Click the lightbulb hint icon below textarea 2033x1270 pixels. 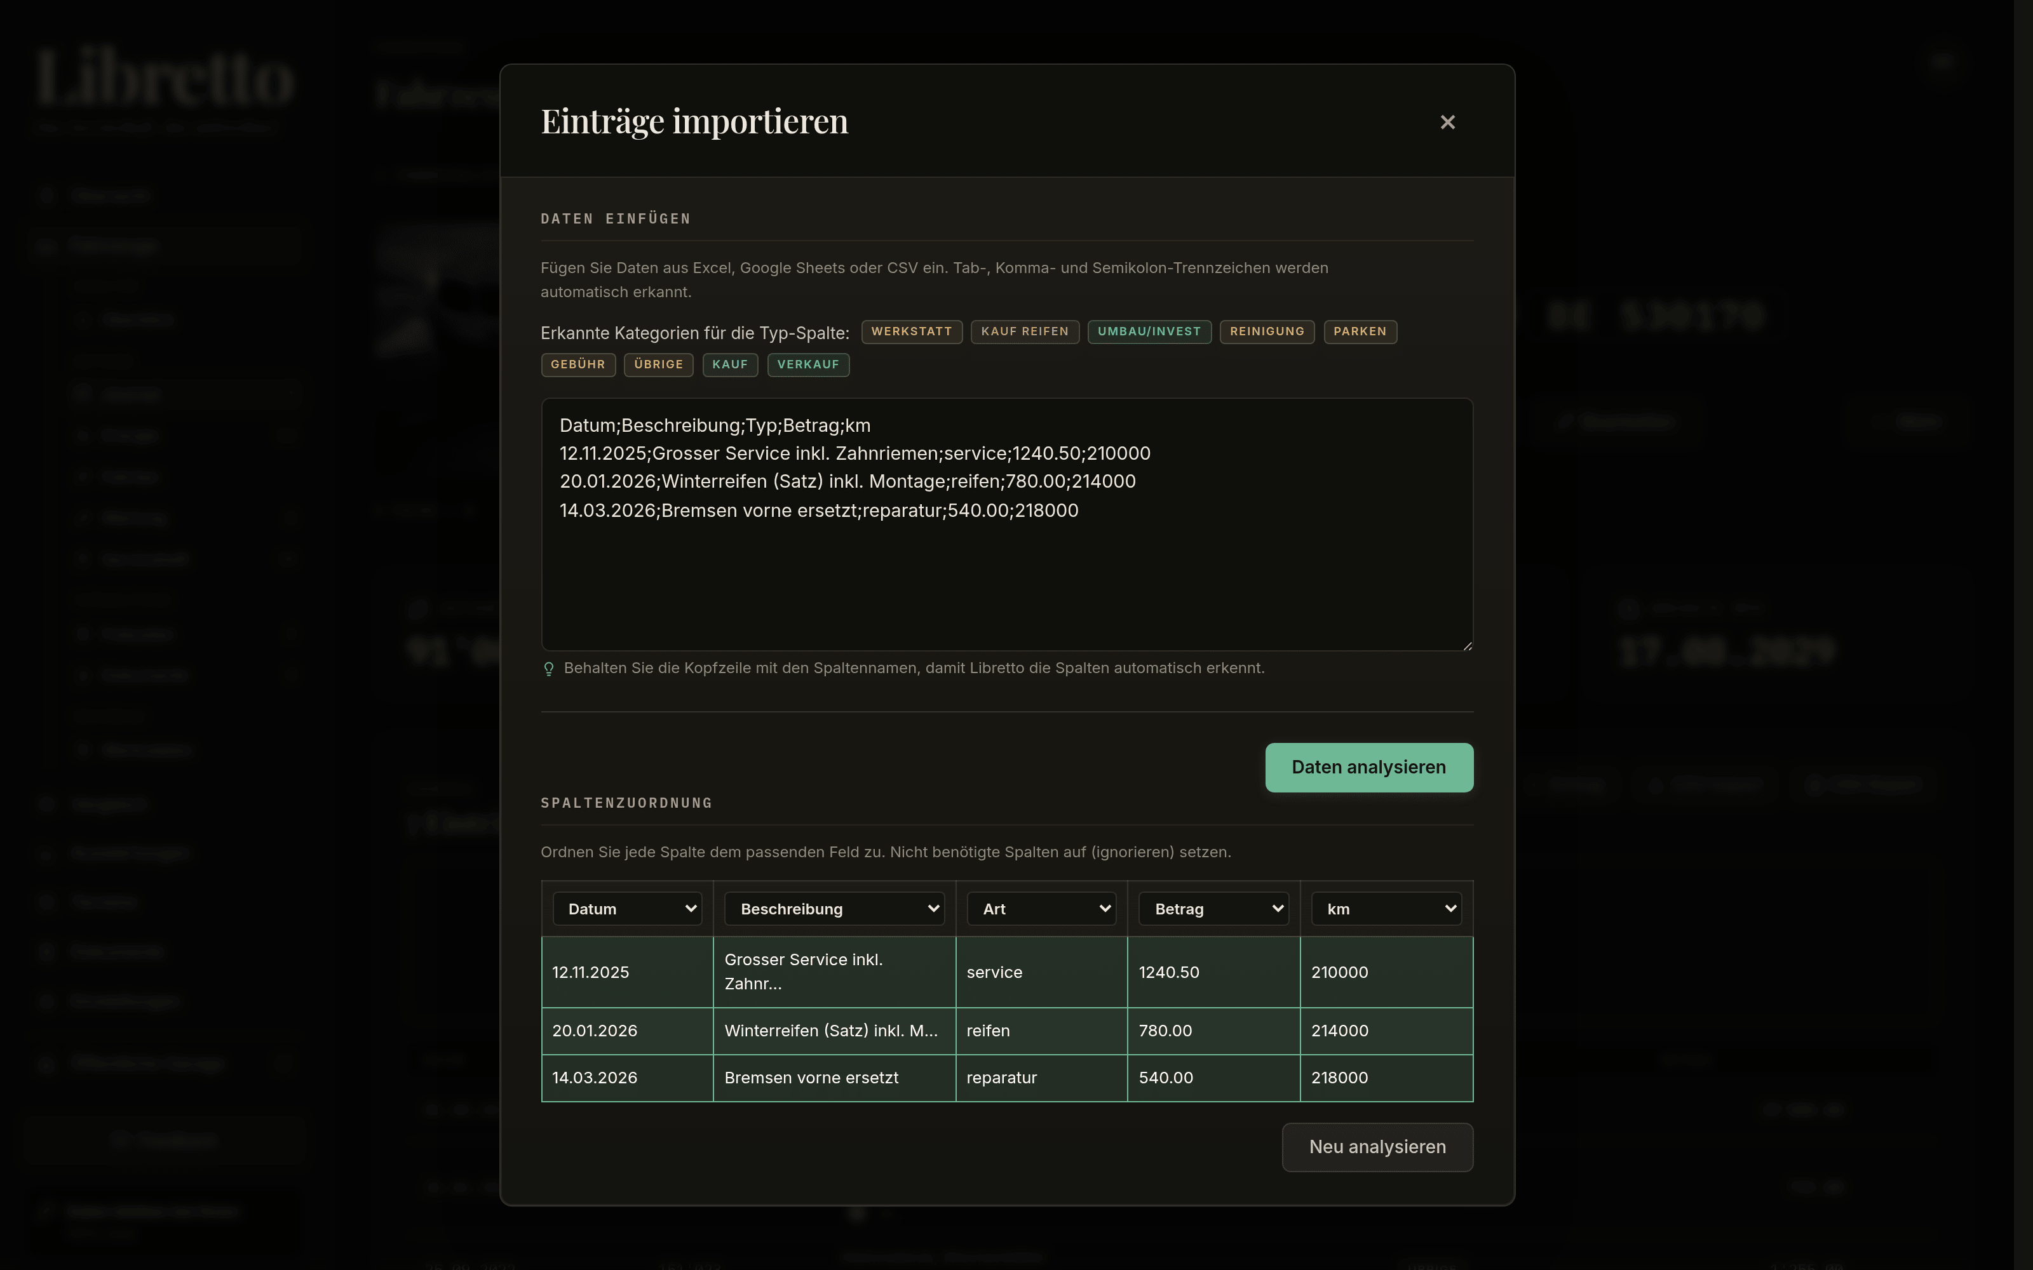(548, 669)
